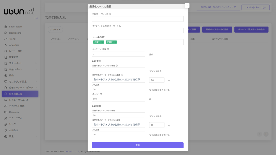Screen dimensions: 276x155
Task: Open the 0-0 of 0 pagination dropdown
Action: click(x=55, y=29)
